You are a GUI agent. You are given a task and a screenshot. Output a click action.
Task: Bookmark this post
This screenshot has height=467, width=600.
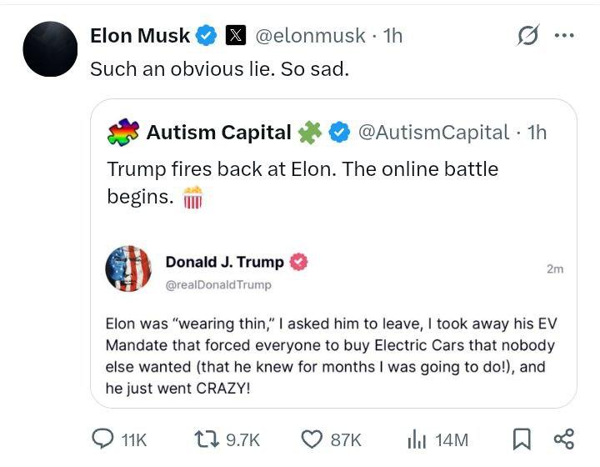click(522, 439)
